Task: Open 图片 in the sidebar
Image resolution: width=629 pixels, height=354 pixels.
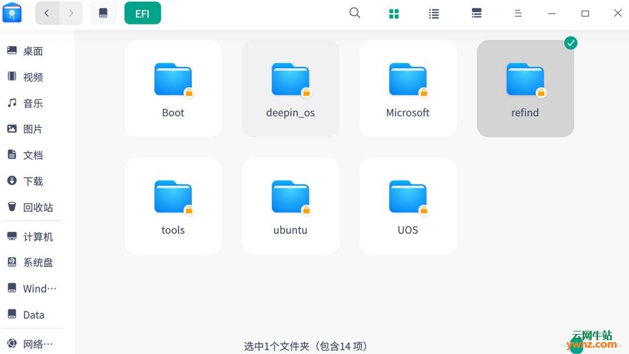Action: tap(32, 129)
